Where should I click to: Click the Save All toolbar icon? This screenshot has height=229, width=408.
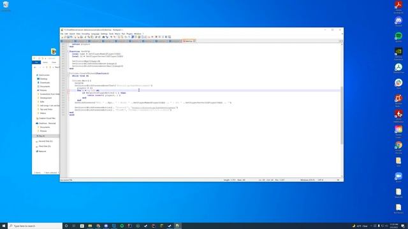[x=71, y=37]
